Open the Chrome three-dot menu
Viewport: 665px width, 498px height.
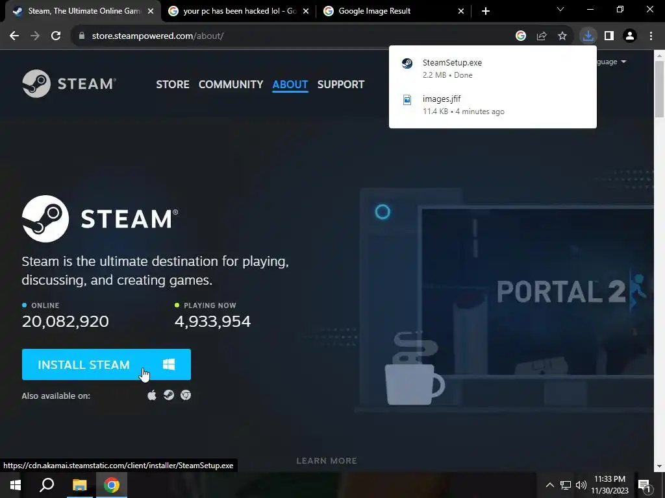(x=651, y=36)
